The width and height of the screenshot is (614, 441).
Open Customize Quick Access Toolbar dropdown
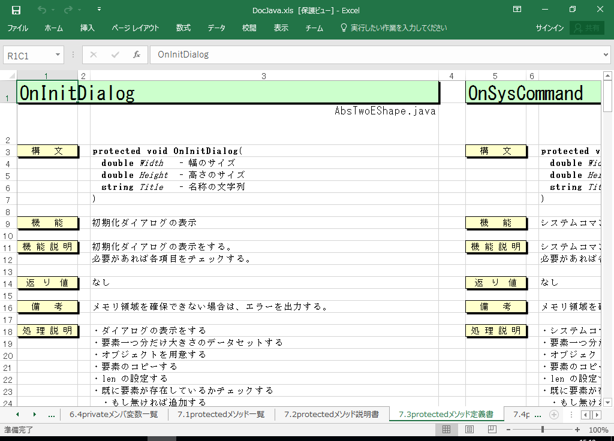point(99,10)
